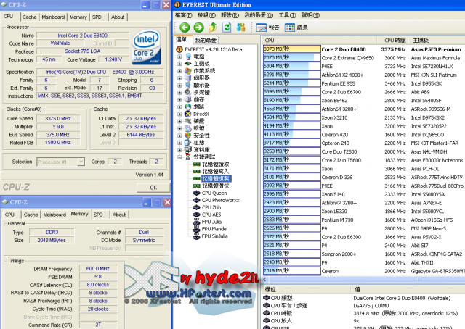Open the 我的最愛(O) favorites menu
This screenshot has height=329, width=465.
coord(259,15)
